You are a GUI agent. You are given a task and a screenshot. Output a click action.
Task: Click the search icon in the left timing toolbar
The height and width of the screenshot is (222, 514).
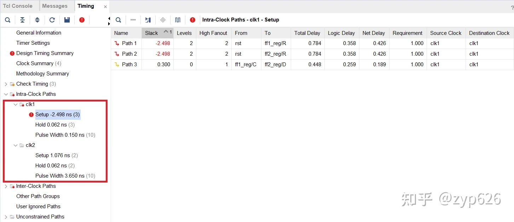pyautogui.click(x=7, y=20)
